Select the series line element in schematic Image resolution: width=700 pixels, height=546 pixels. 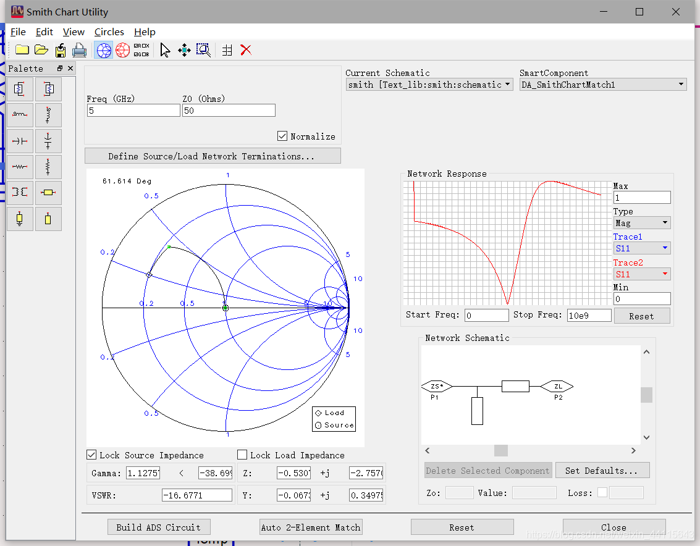[515, 386]
